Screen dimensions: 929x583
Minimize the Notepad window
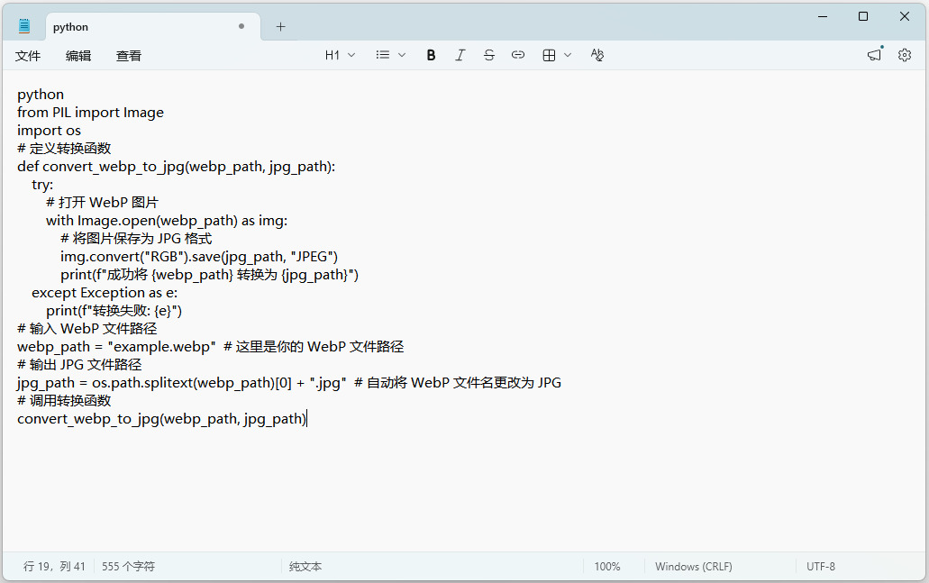(823, 16)
